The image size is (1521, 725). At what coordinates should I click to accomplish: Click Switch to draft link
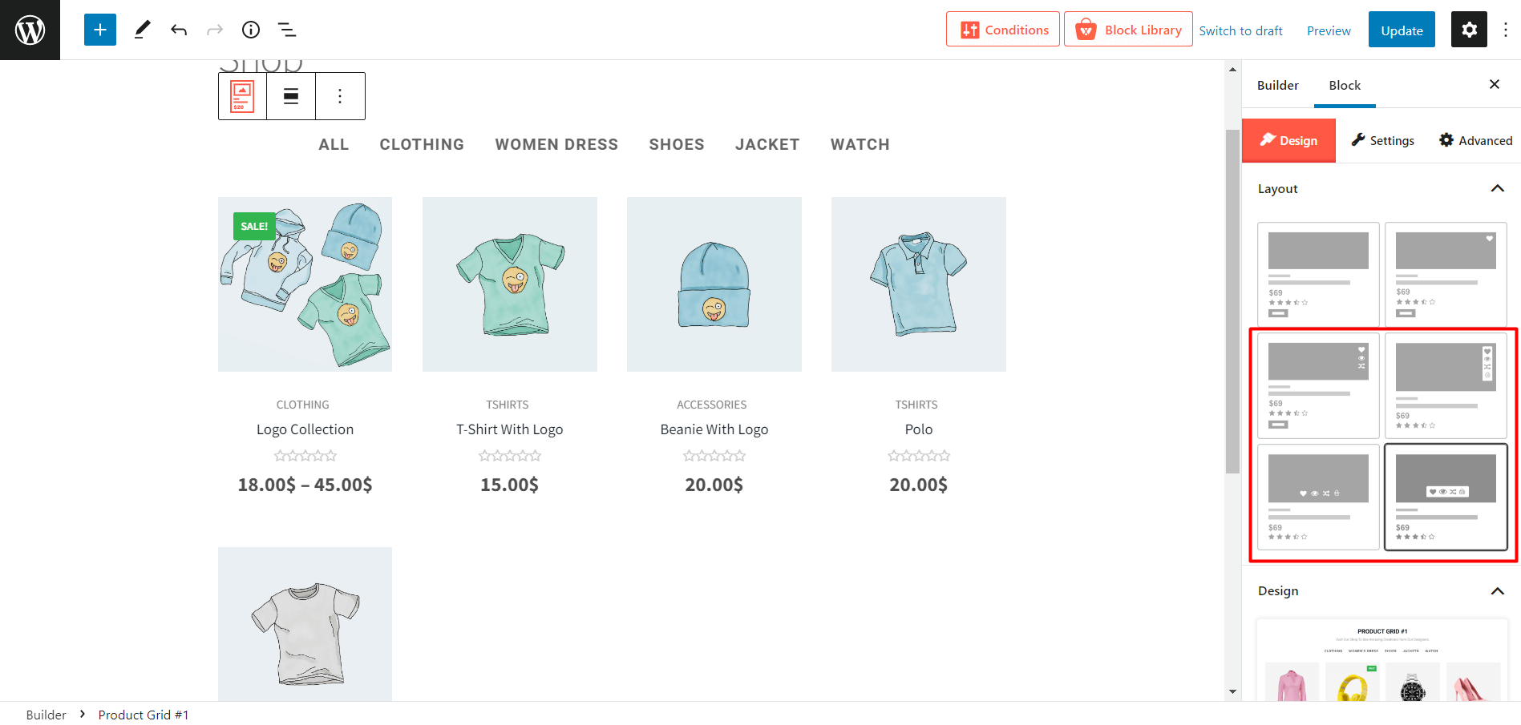click(1240, 30)
